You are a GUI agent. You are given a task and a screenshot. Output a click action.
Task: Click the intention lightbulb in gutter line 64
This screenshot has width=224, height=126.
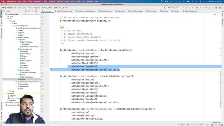[x=51, y=69]
